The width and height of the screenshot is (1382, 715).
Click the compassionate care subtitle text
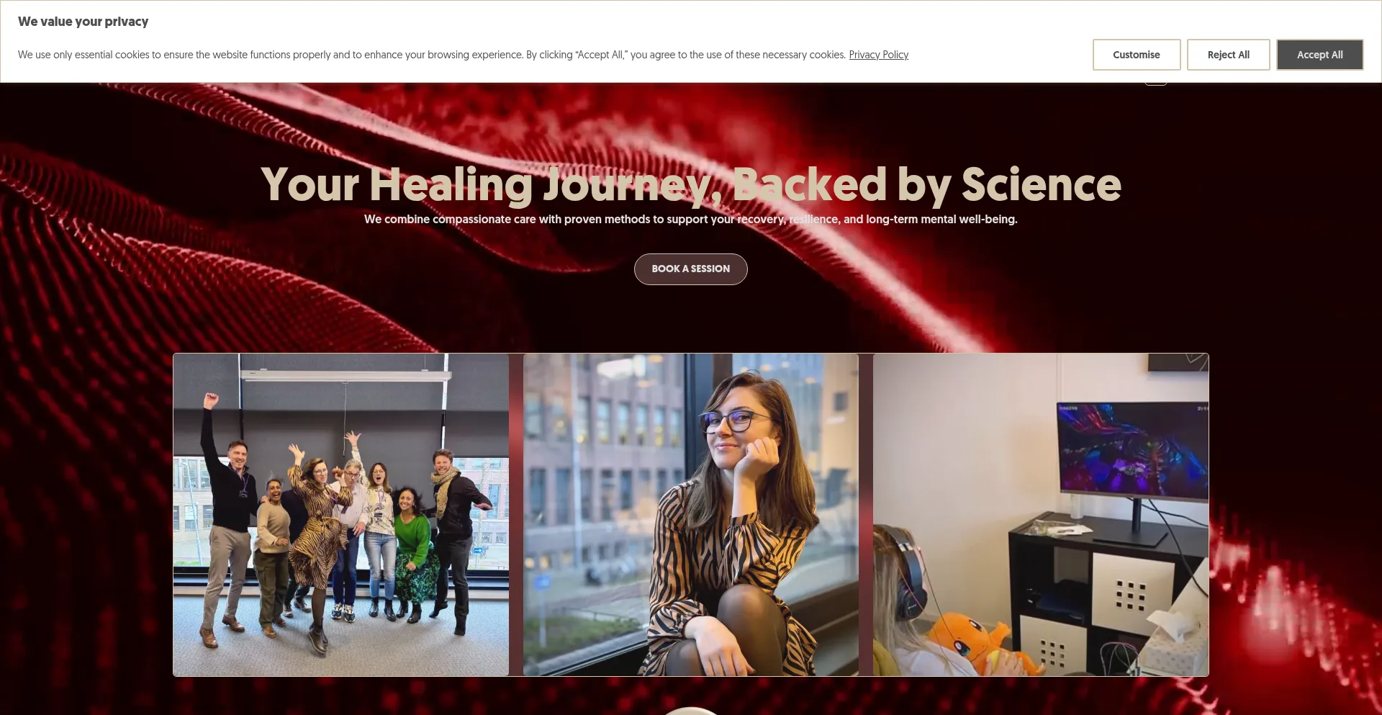(x=690, y=219)
